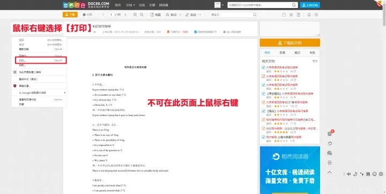Image resolution: width=386 pixels, height=194 pixels.
Task: Choose the QR code context menu entry
Action: click(x=39, y=72)
